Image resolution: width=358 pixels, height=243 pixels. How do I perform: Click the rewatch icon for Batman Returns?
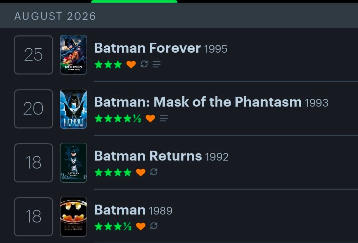(x=154, y=172)
